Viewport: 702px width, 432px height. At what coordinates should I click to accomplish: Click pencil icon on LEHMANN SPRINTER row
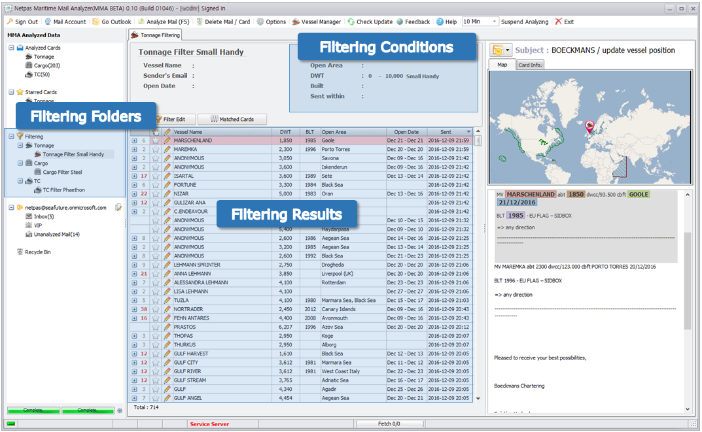click(167, 265)
